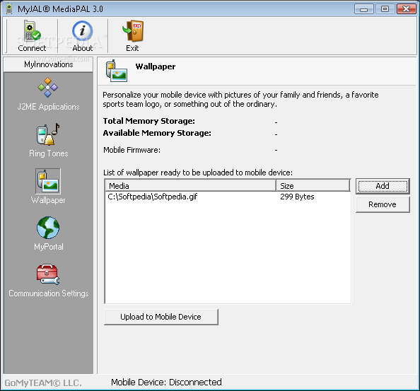Close the MediaPAL window
Screen dimensions: 420x391
(406, 9)
